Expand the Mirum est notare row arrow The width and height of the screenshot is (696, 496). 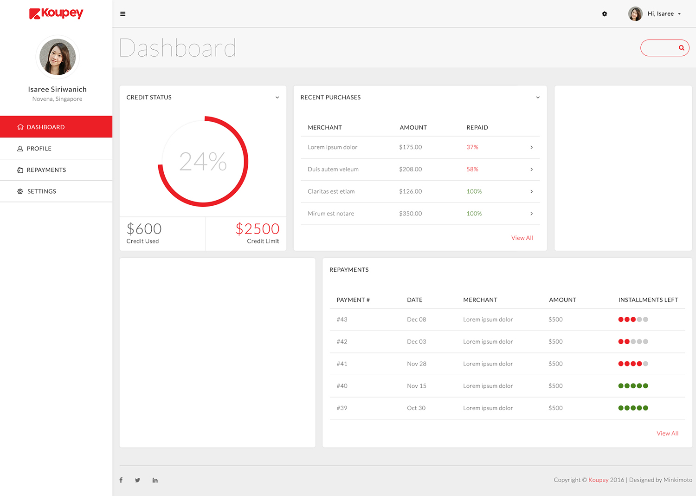click(532, 214)
